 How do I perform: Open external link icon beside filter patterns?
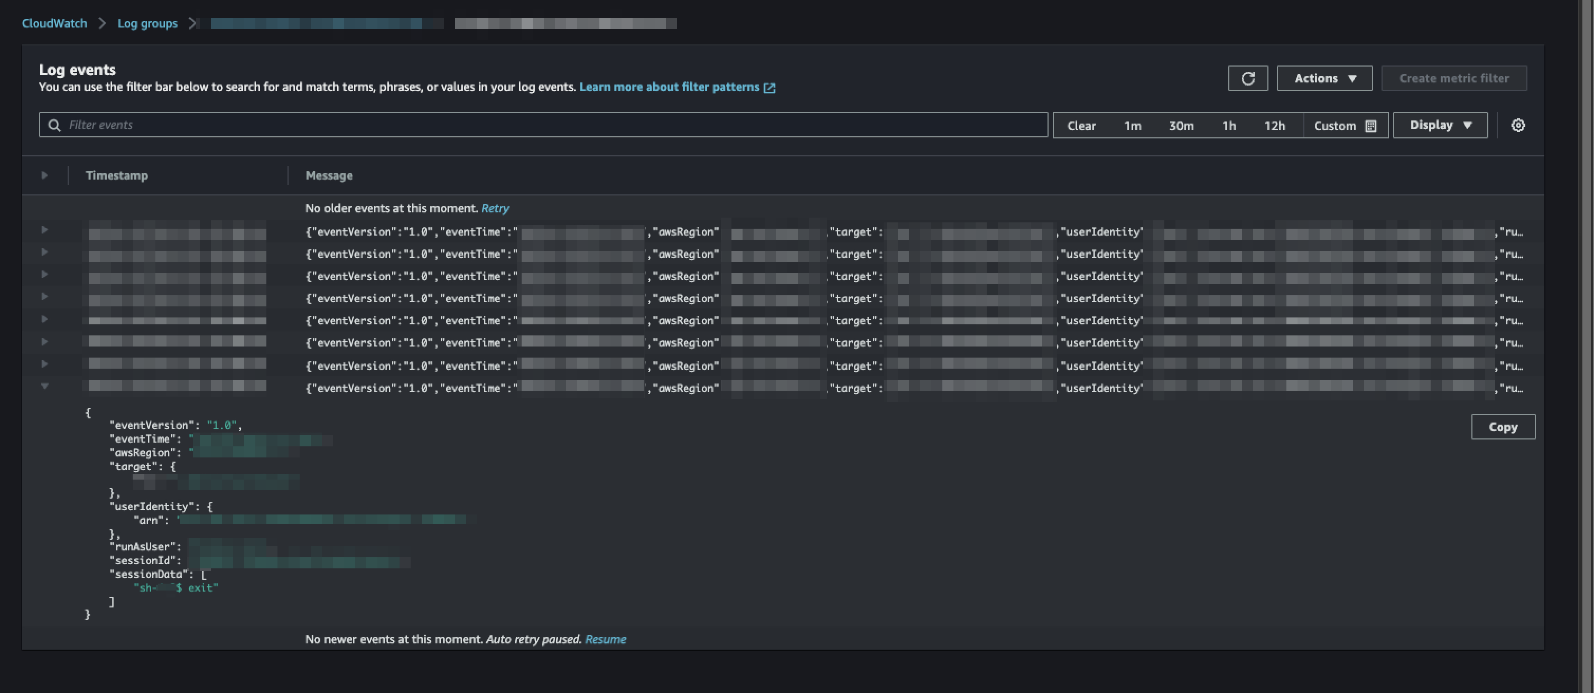[769, 88]
